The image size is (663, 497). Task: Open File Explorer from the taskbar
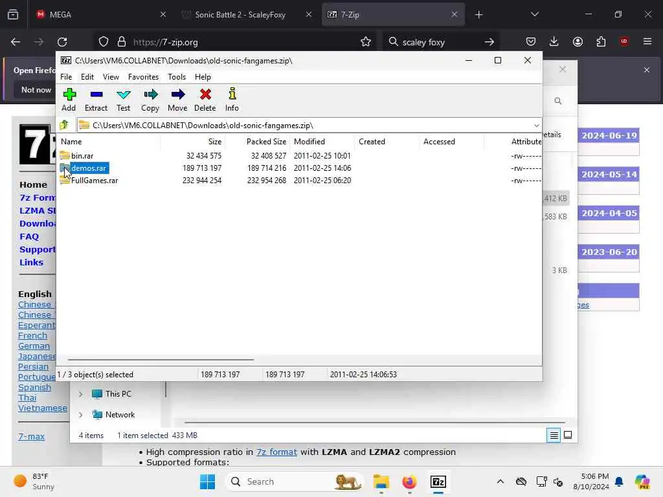pos(381,481)
